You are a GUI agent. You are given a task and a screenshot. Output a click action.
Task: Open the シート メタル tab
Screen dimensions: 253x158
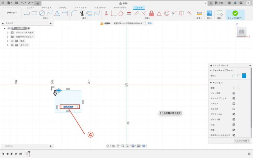(x=80, y=7)
